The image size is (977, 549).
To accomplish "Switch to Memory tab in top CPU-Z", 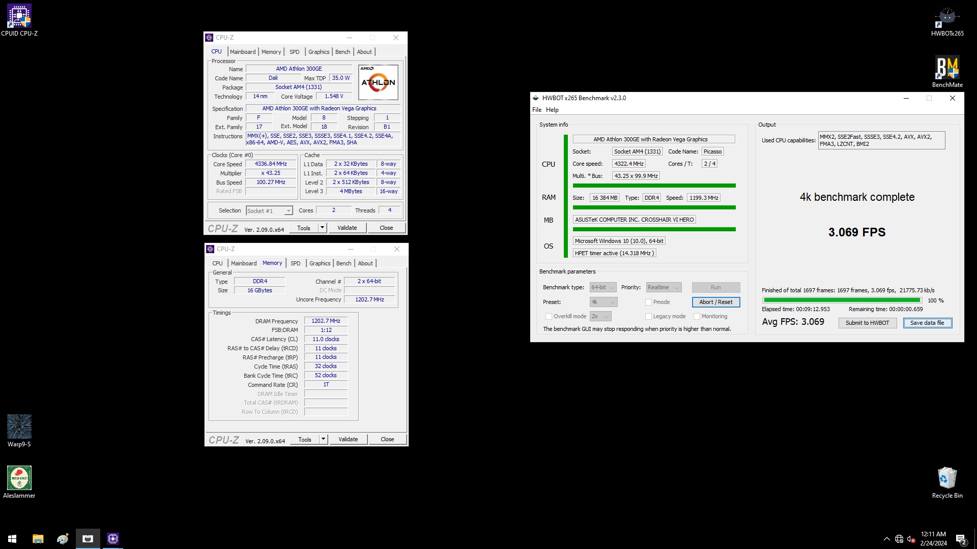I will tap(271, 52).
